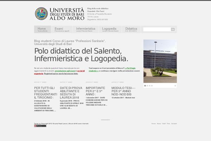Open 'Modulo tesi per 3° anno NOD-NOD BIS'
Viewport: 211px width, 141px height.
point(123,91)
